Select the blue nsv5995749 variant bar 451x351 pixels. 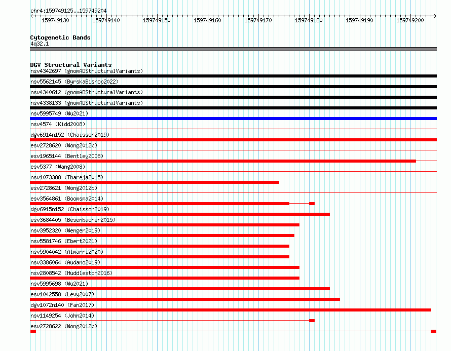[233, 119]
